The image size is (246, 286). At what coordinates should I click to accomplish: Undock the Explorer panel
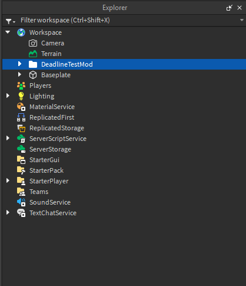(229, 8)
